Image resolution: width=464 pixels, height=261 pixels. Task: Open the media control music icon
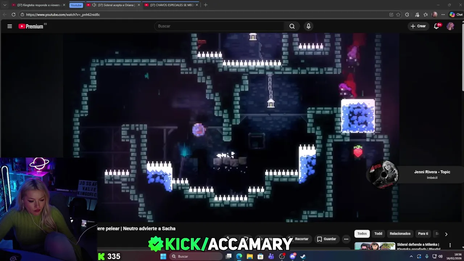pyautogui.click(x=417, y=14)
